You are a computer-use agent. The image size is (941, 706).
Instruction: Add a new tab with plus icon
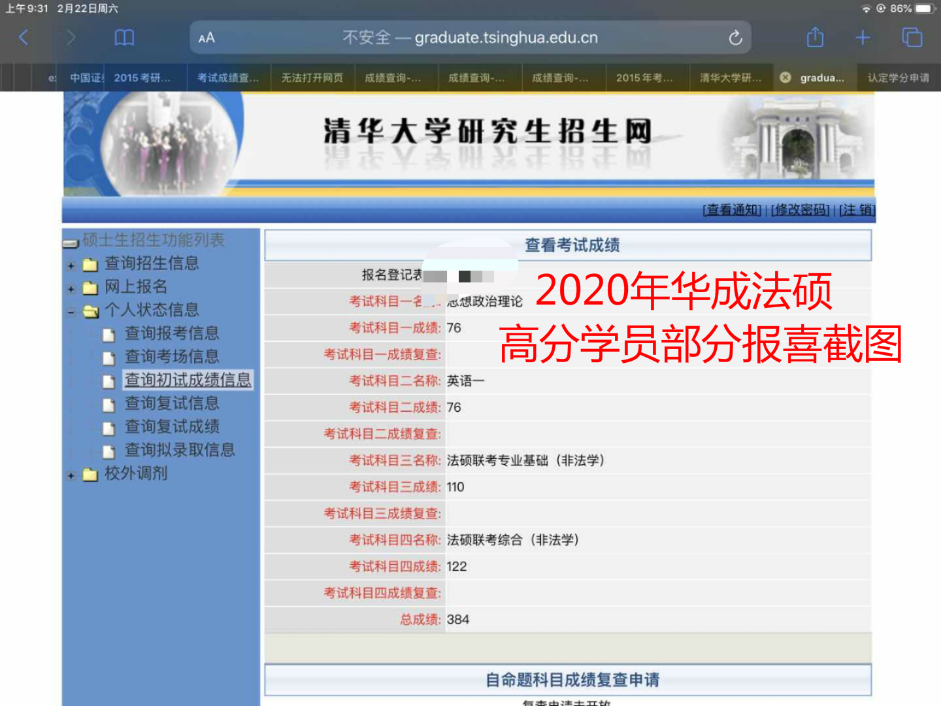click(x=863, y=37)
